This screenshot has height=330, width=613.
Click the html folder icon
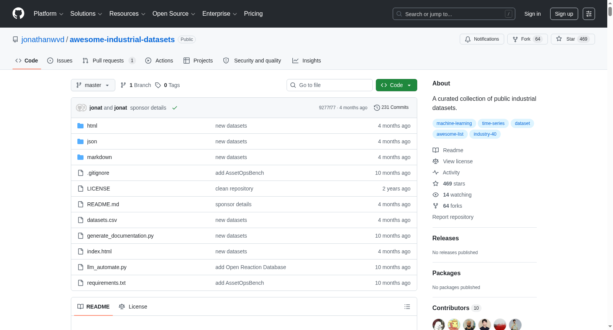[x=80, y=126]
